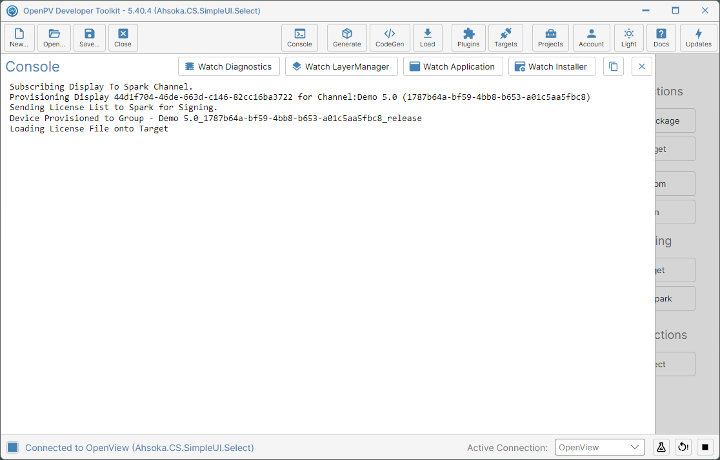Check for Updates via the lightning icon
This screenshot has height=460, width=720.
click(x=699, y=37)
